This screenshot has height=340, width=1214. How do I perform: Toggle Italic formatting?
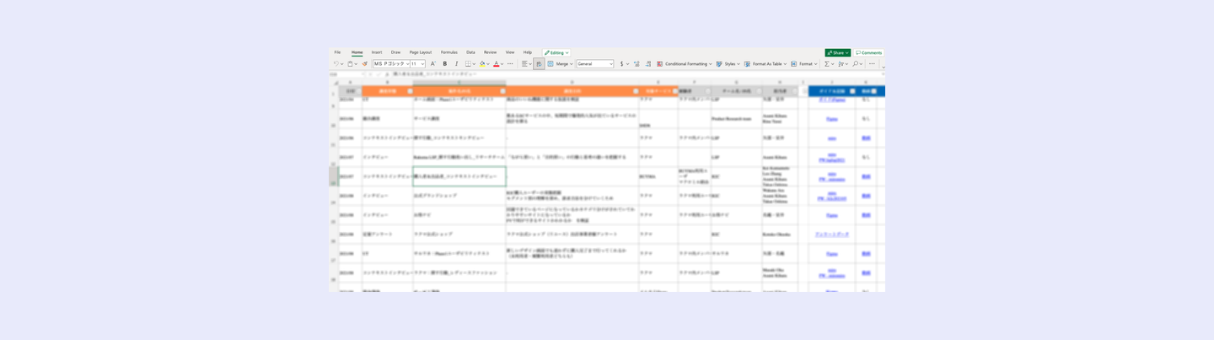456,64
